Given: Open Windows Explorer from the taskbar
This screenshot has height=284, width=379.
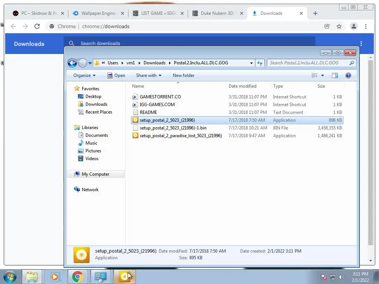Looking at the screenshot, I should pyautogui.click(x=32, y=277).
